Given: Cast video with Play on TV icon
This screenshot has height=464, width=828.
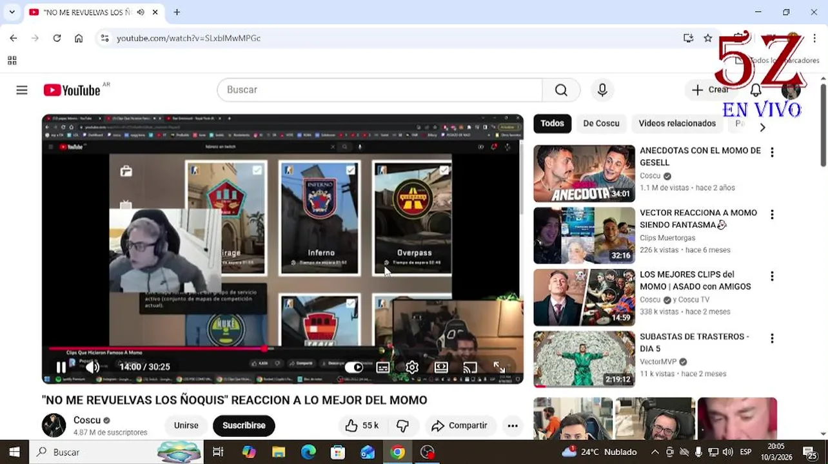Looking at the screenshot, I should (x=470, y=367).
